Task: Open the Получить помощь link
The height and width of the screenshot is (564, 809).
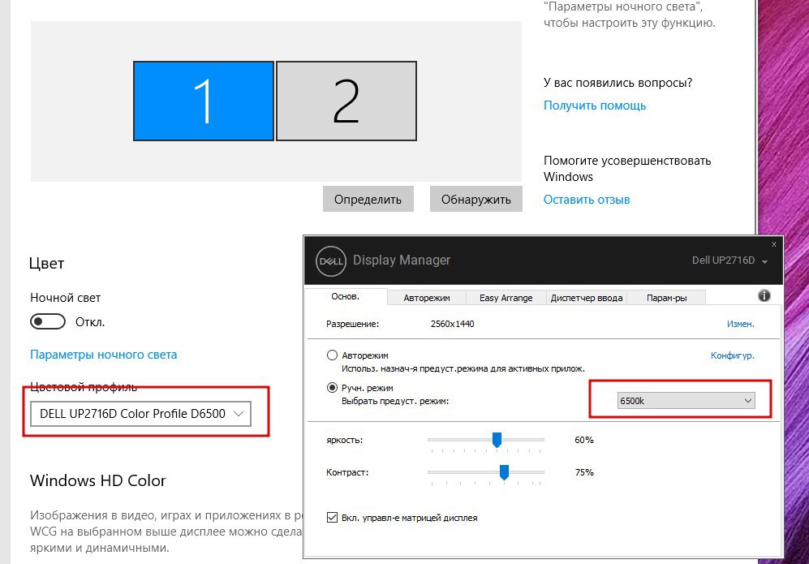Action: pyautogui.click(x=594, y=105)
